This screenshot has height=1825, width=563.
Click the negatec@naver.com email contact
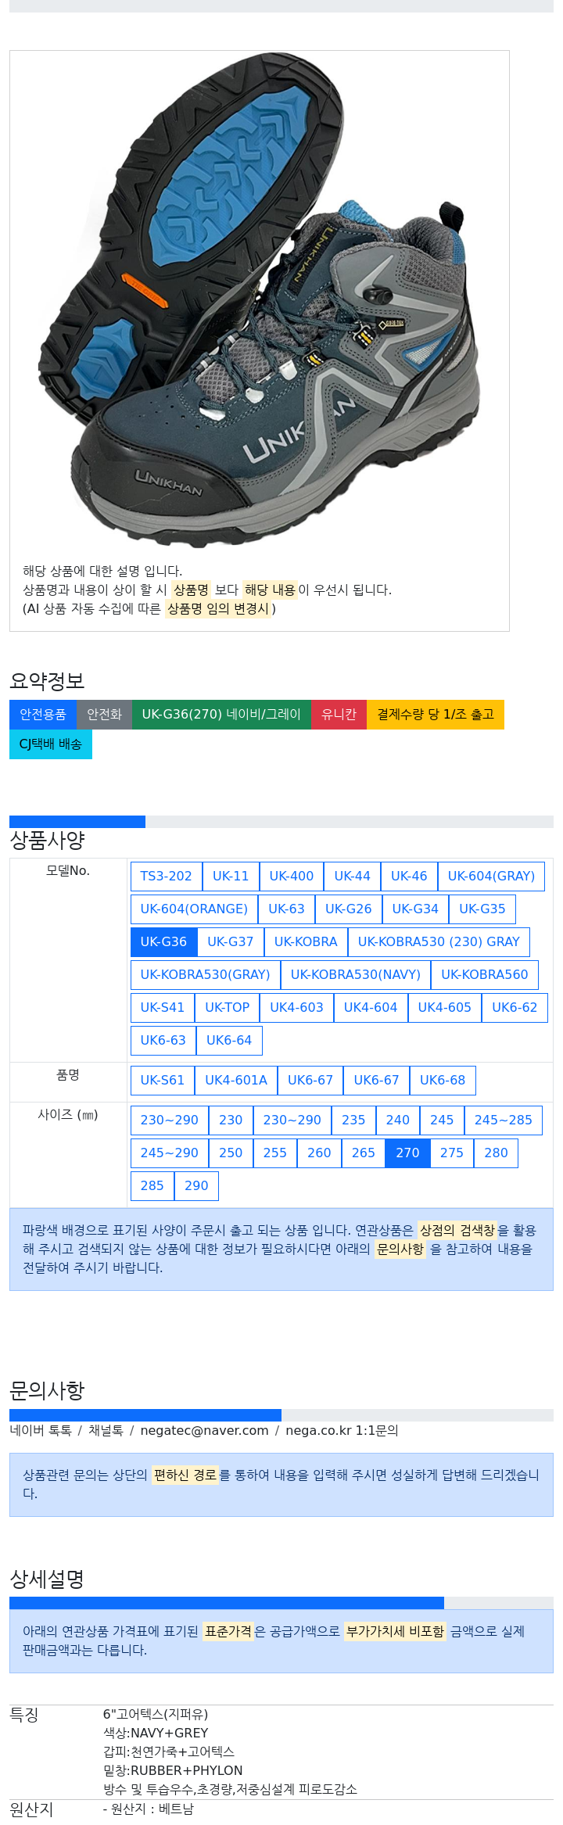[204, 1431]
